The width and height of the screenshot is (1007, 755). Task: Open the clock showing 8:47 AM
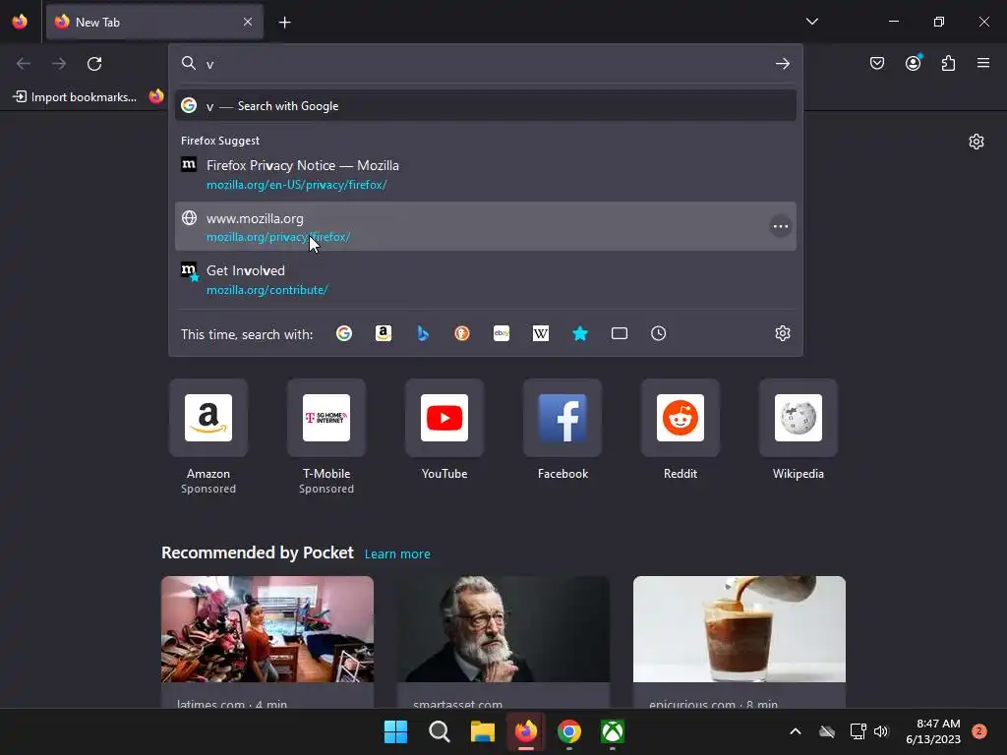tap(933, 731)
